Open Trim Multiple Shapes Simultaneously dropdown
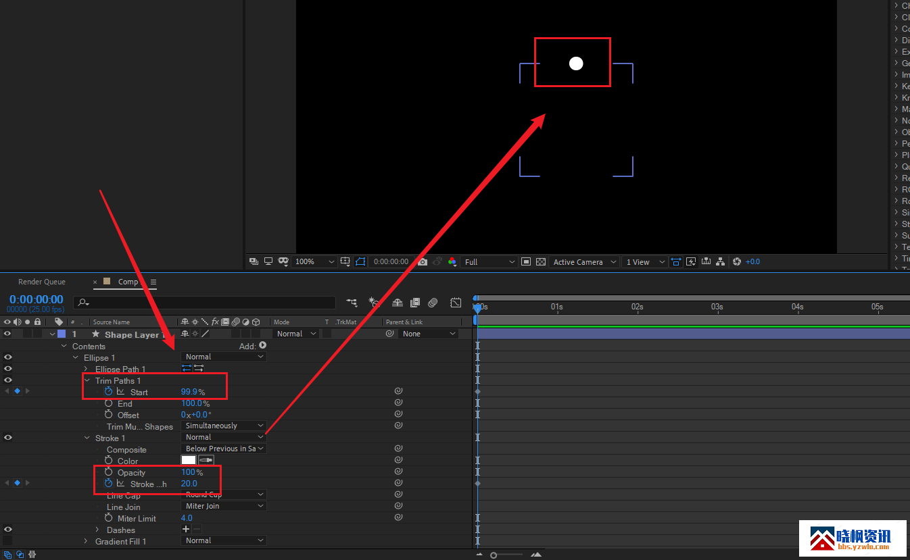Viewport: 910px width, 560px height. tap(224, 426)
